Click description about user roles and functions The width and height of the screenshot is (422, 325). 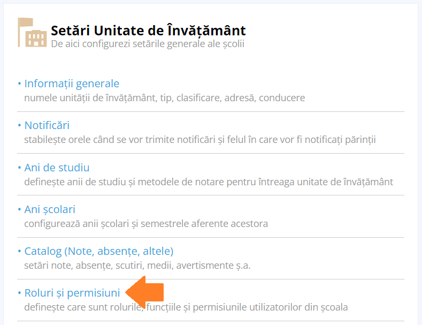(186, 307)
